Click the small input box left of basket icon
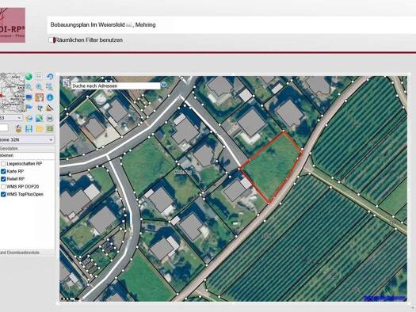416x312 pixels. pyautogui.click(x=4, y=128)
